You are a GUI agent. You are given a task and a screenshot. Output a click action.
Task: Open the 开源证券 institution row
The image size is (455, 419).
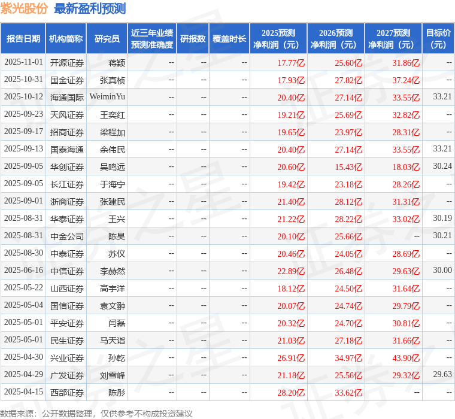pos(66,62)
